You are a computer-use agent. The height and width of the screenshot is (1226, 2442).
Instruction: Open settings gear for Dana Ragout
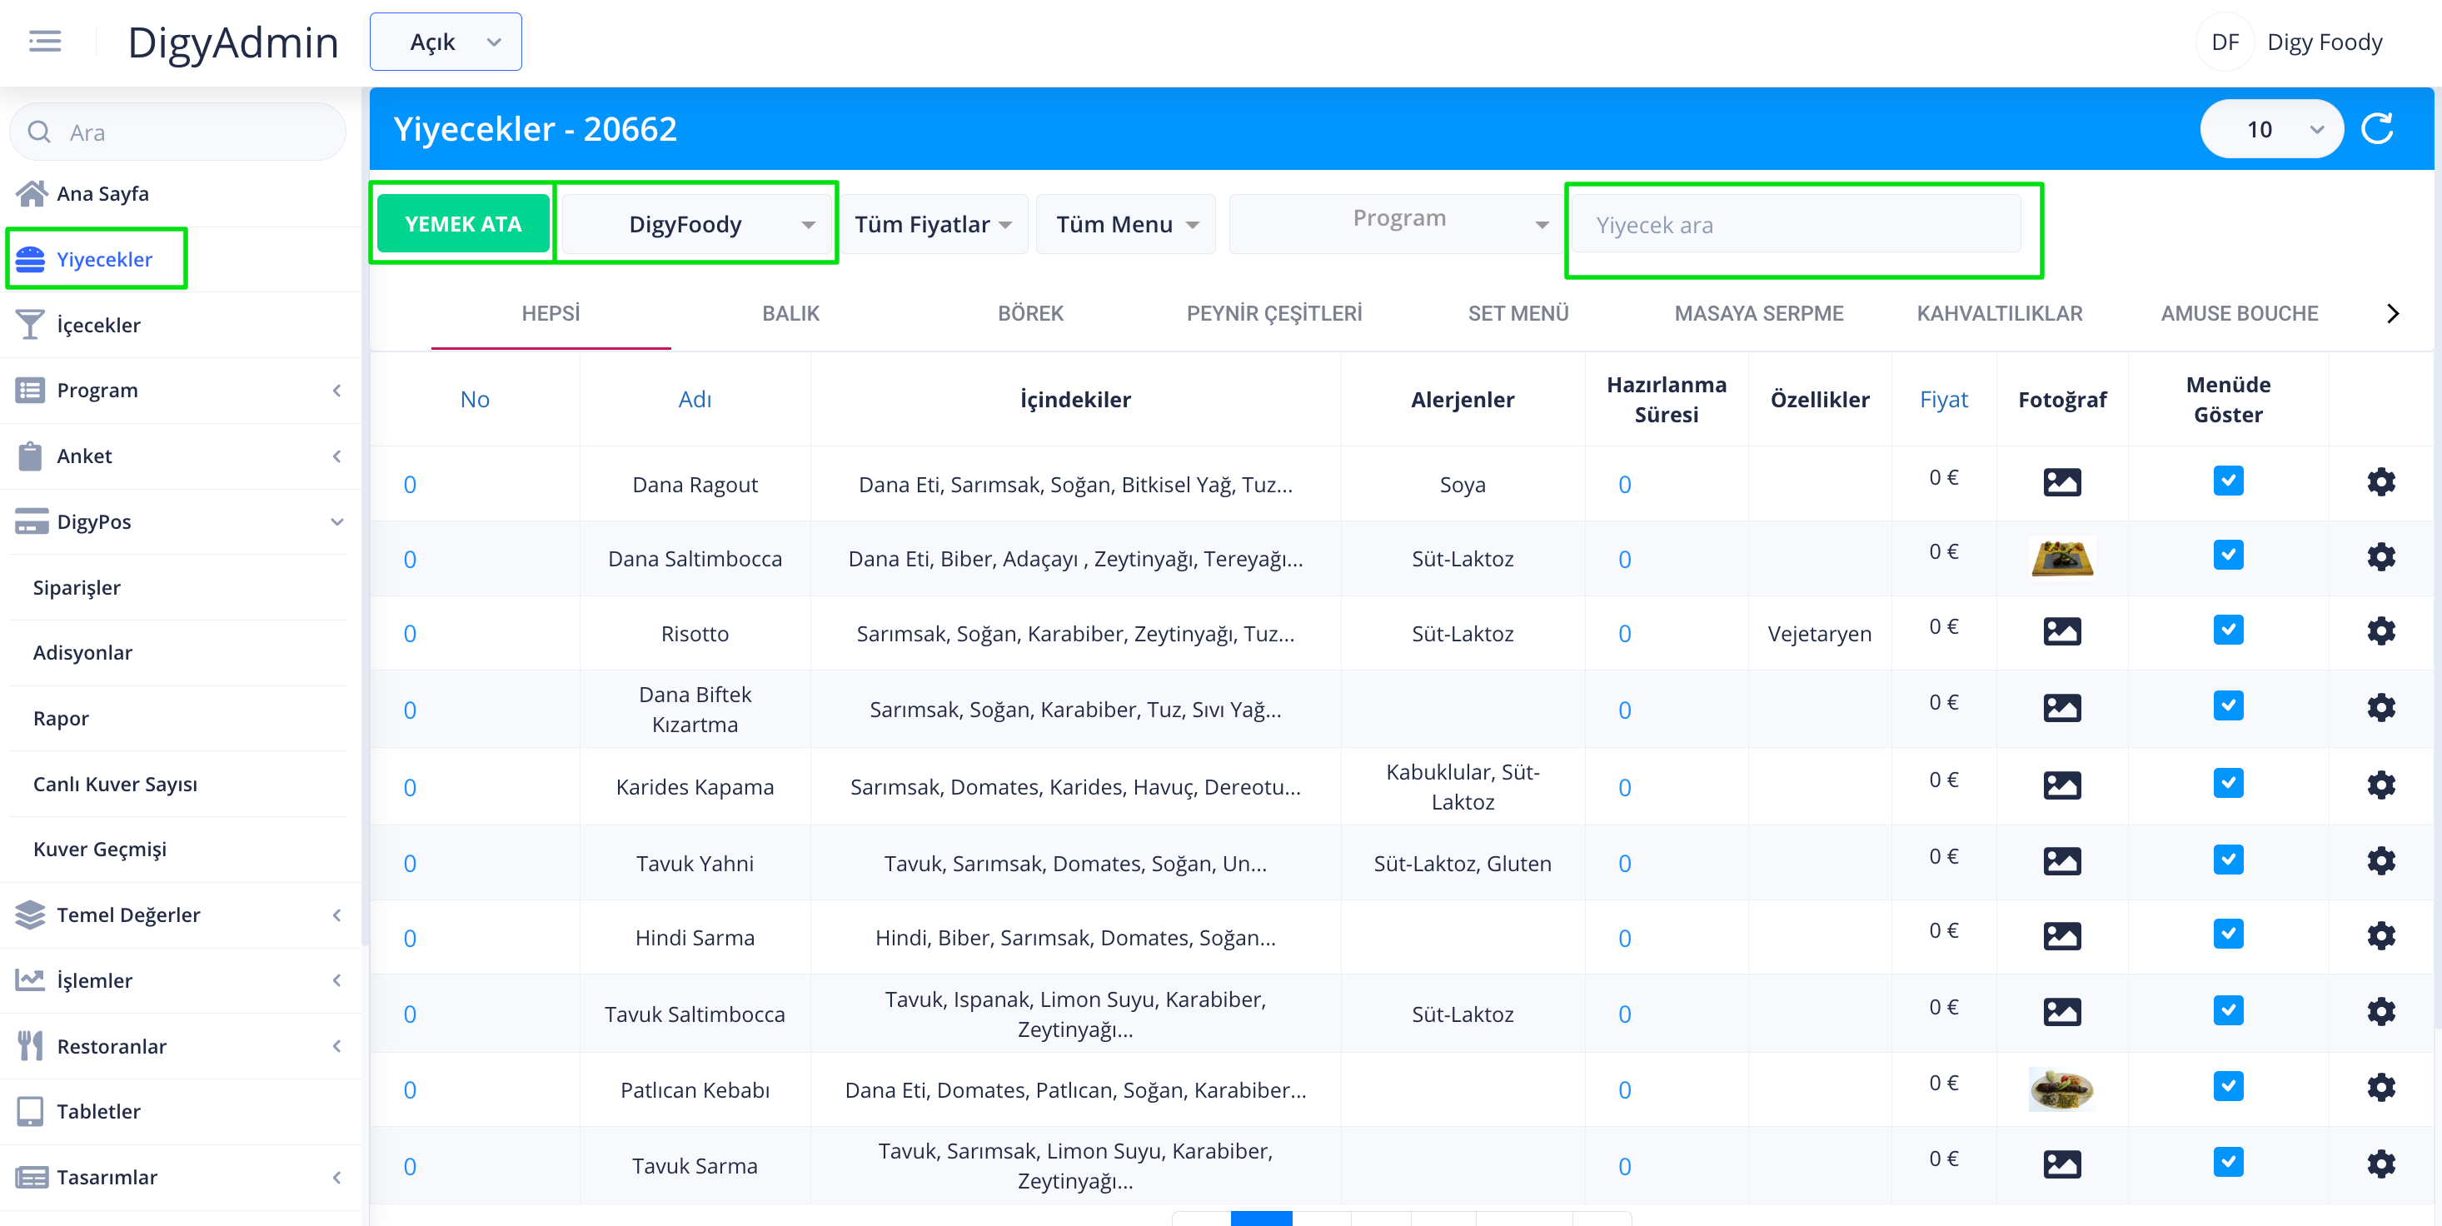2380,482
